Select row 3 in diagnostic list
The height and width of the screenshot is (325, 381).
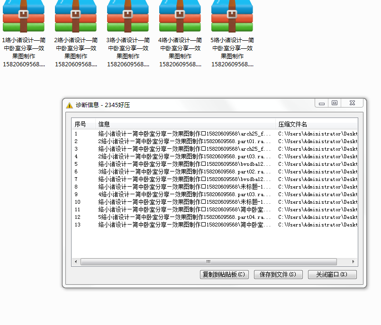point(215,149)
